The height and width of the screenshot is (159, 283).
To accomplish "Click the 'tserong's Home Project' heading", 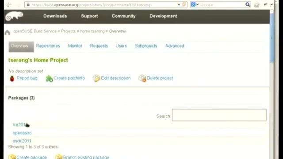I will click(x=38, y=60).
